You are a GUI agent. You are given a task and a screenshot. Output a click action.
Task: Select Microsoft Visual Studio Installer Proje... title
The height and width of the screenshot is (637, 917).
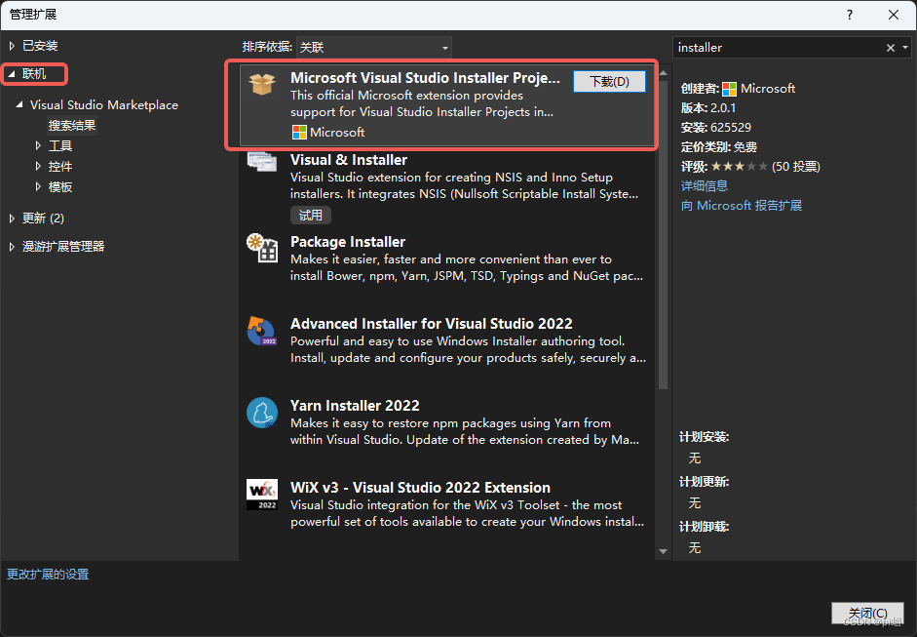[425, 78]
